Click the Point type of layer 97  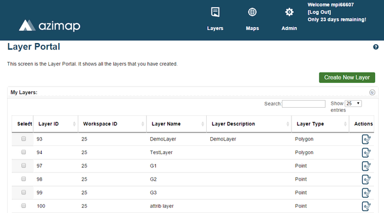point(301,166)
